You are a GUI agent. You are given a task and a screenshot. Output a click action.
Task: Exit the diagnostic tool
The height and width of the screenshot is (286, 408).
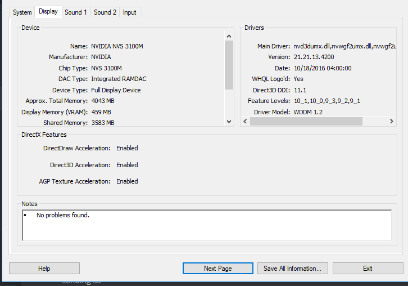tap(368, 269)
